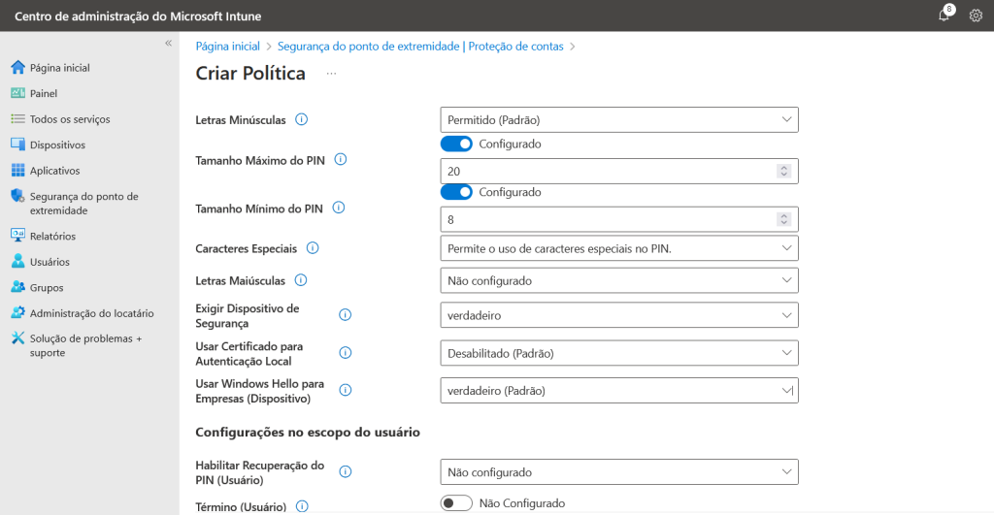The image size is (994, 515).
Task: Click the Usuários person icon
Action: click(17, 261)
